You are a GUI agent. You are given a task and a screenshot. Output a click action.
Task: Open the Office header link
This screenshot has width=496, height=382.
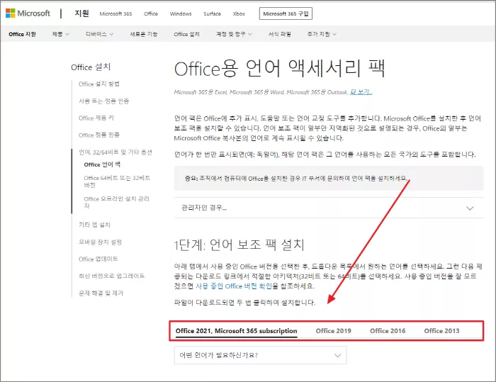click(150, 13)
